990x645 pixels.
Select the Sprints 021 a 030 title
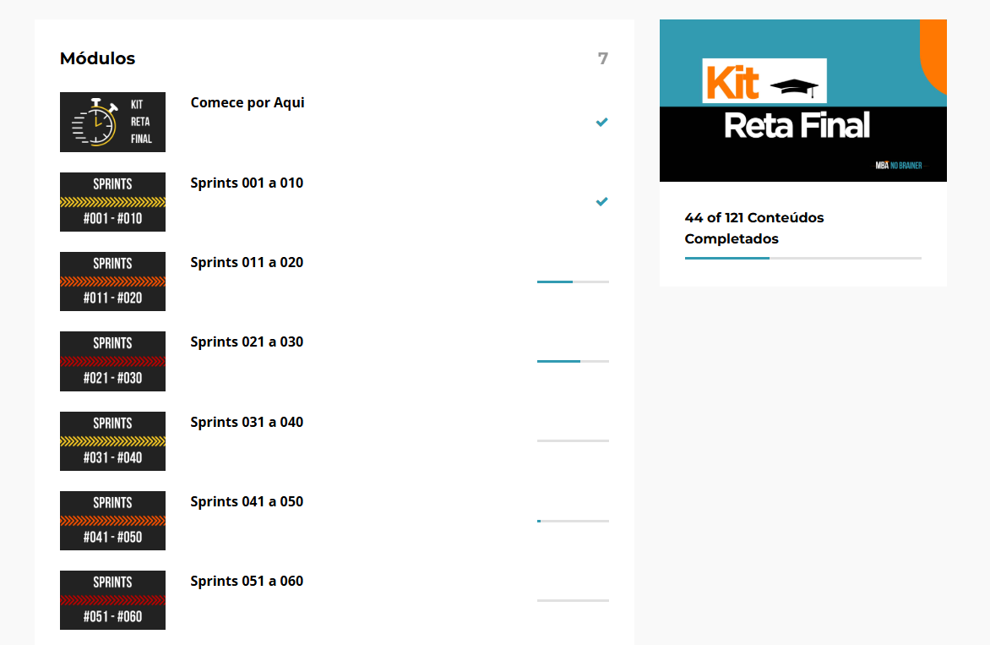247,342
